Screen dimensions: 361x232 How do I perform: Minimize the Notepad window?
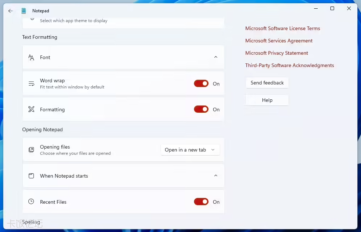pyautogui.click(x=316, y=8)
